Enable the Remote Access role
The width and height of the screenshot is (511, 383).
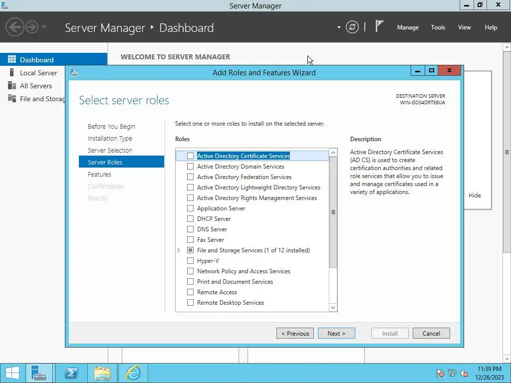point(190,292)
